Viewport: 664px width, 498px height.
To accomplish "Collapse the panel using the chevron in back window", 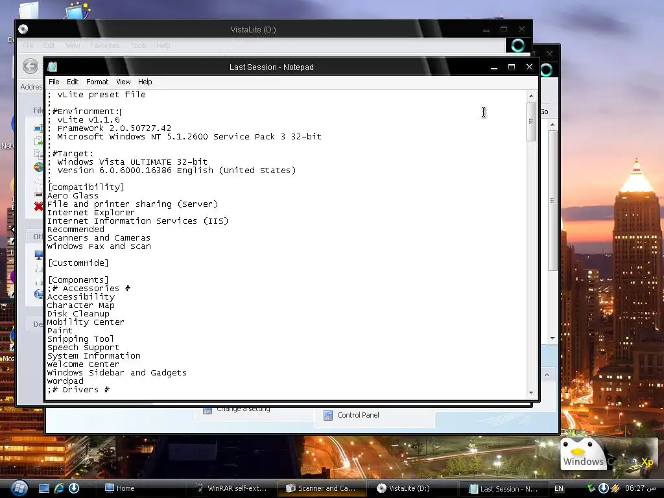I will (x=547, y=375).
